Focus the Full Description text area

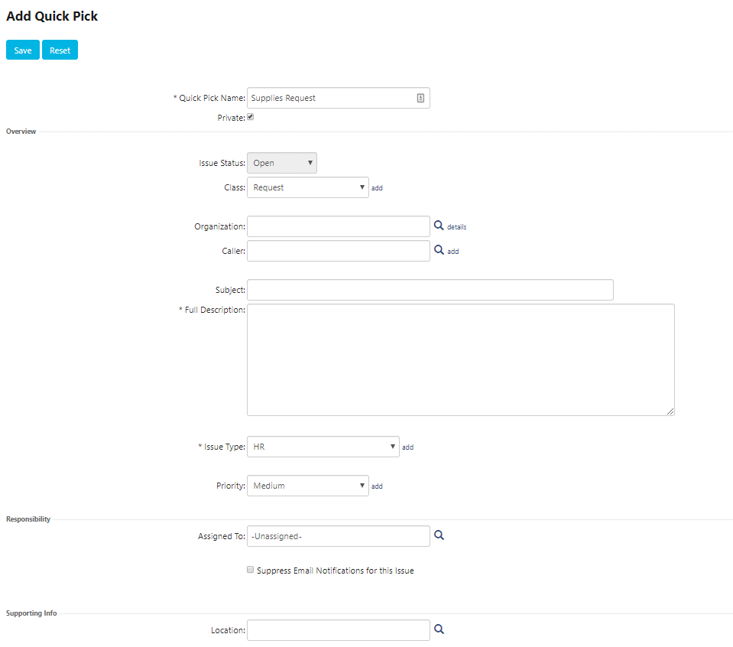[x=460, y=359]
